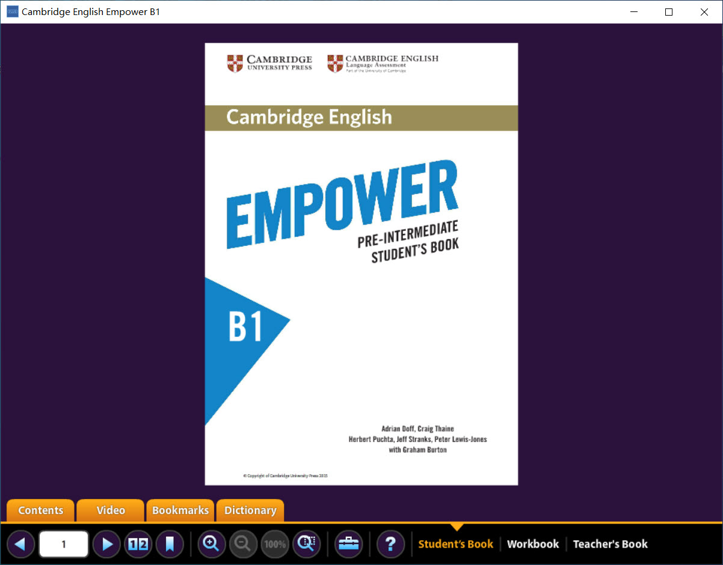Screen dimensions: 723x565
Task: Minimize the Cambridge English Empower window
Action: point(633,12)
